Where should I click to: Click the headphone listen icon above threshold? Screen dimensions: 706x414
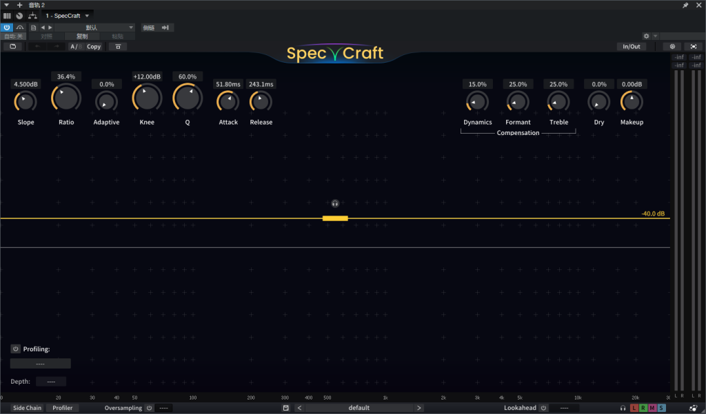tap(335, 203)
